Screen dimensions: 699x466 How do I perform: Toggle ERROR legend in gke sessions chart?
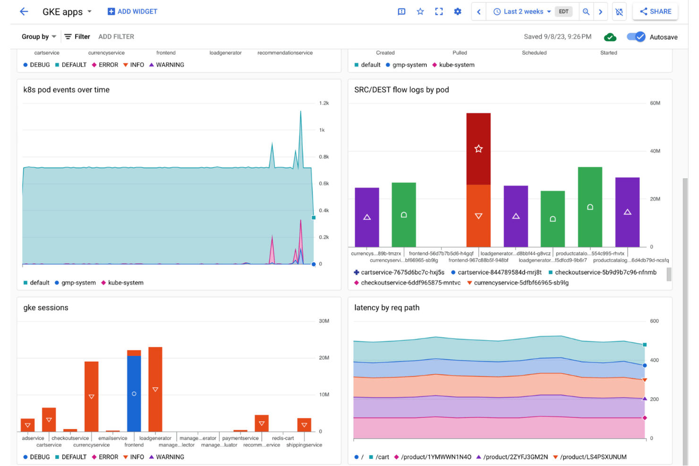coord(105,457)
